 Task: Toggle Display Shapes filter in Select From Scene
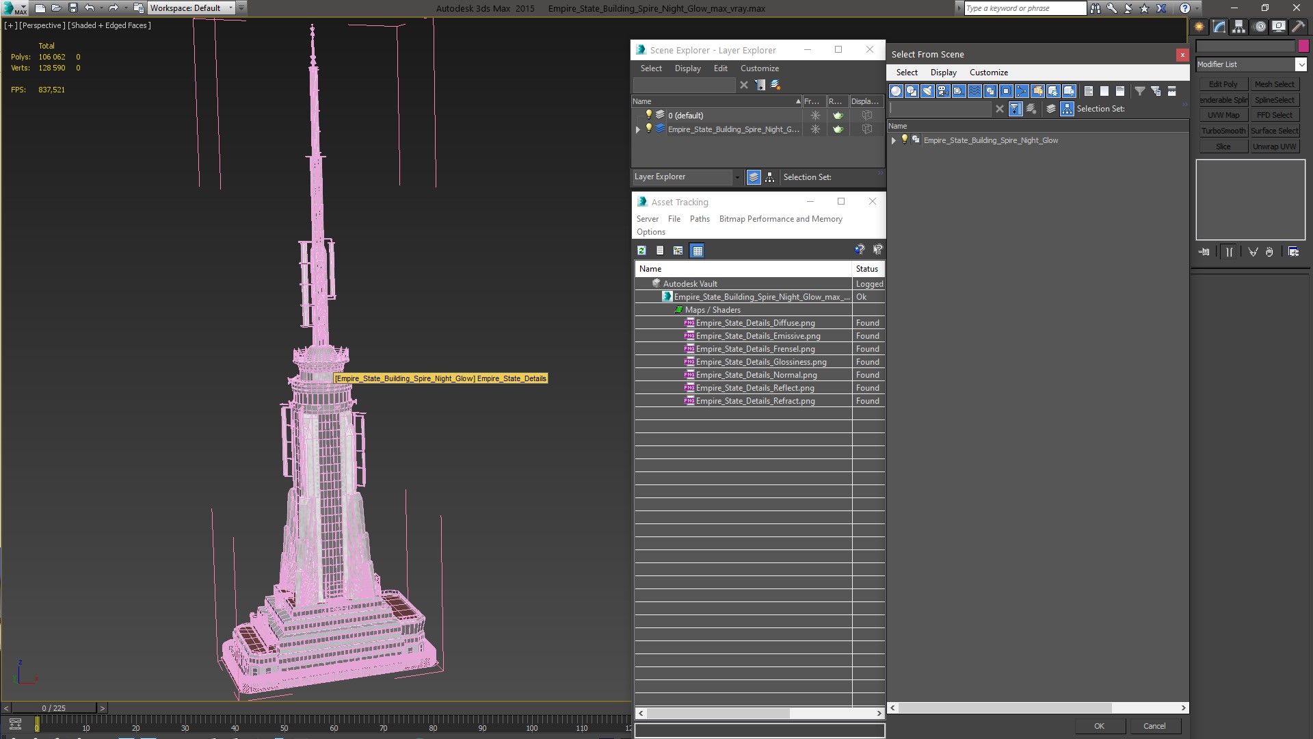click(912, 91)
